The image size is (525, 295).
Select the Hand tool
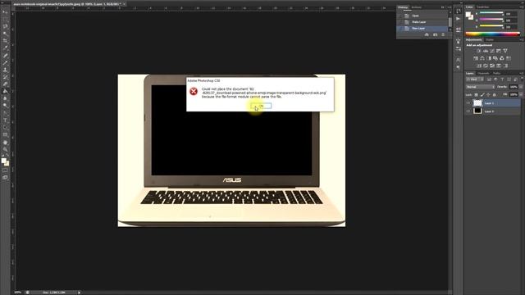[5, 143]
